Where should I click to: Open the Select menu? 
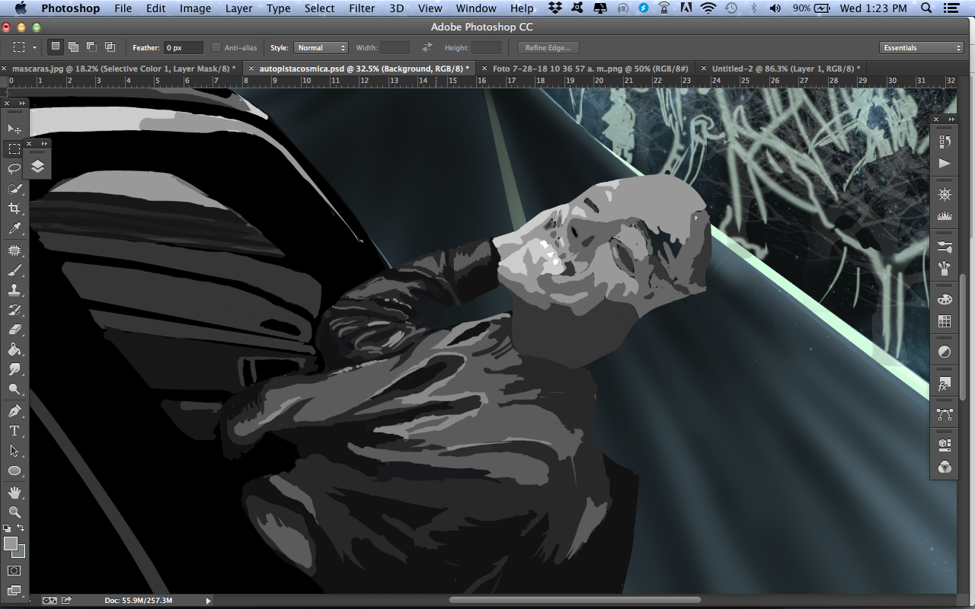[319, 8]
